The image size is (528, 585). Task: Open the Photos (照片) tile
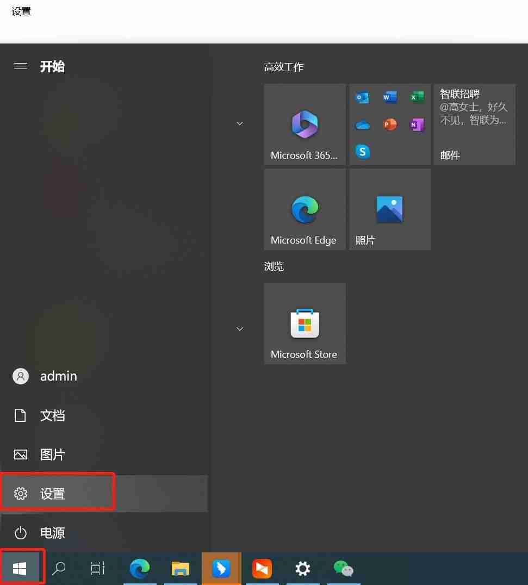click(389, 209)
